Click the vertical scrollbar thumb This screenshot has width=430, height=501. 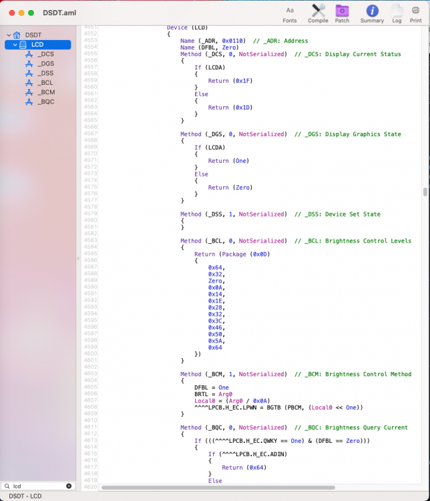click(425, 192)
